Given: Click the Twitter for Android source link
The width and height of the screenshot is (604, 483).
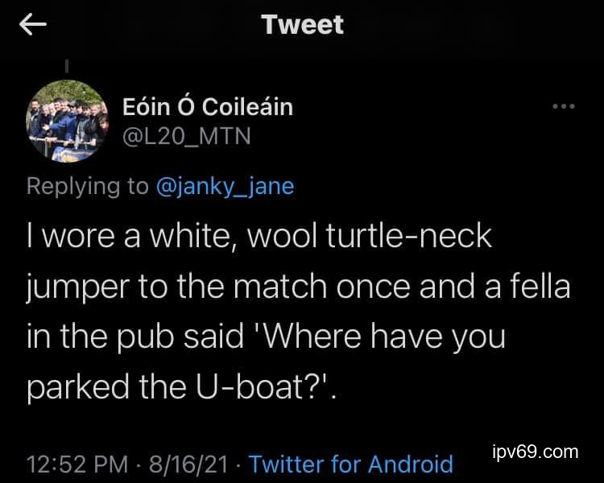Looking at the screenshot, I should 351,464.
